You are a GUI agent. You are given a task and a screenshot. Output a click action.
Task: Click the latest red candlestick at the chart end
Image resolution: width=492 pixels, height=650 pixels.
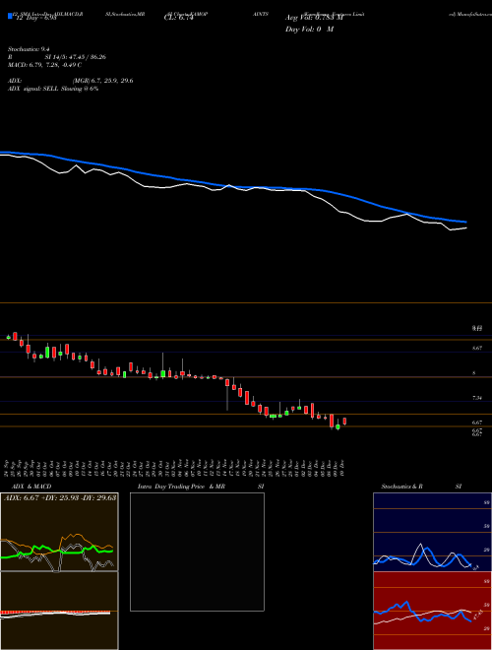pyautogui.click(x=344, y=422)
